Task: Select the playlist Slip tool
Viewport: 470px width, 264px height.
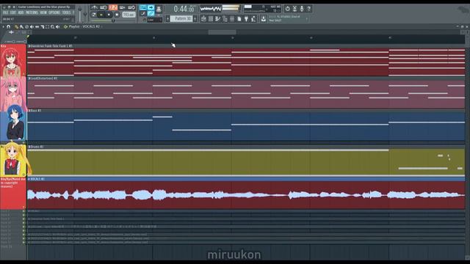Action: pos(37,26)
